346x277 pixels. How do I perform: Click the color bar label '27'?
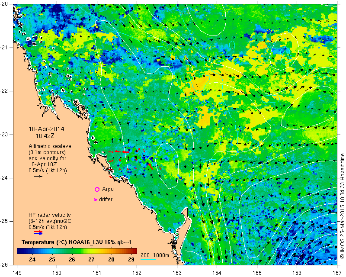click(91, 259)
